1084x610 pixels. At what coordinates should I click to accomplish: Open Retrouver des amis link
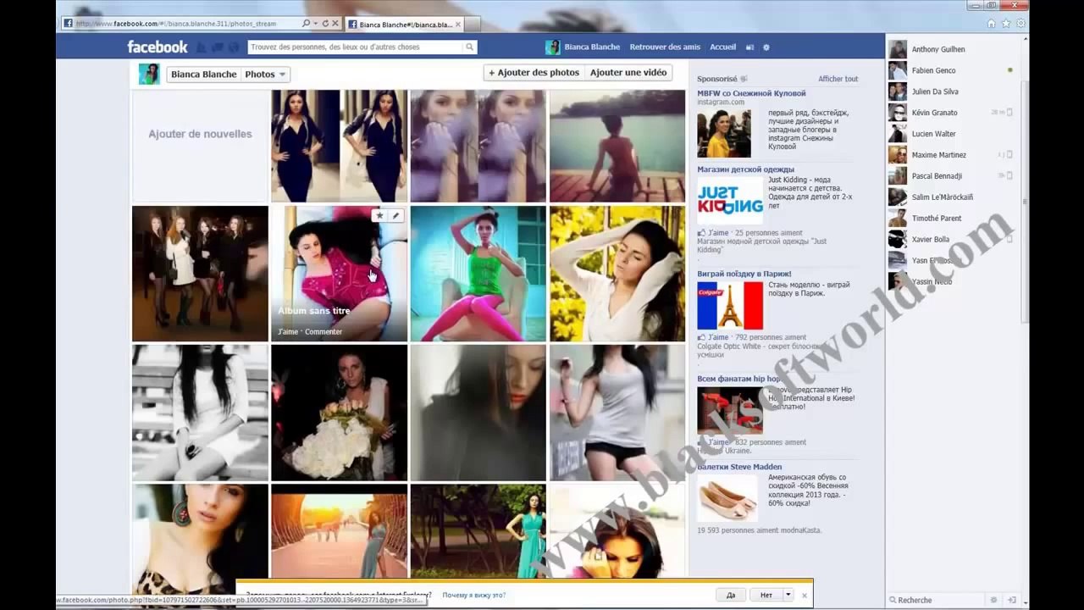click(665, 47)
